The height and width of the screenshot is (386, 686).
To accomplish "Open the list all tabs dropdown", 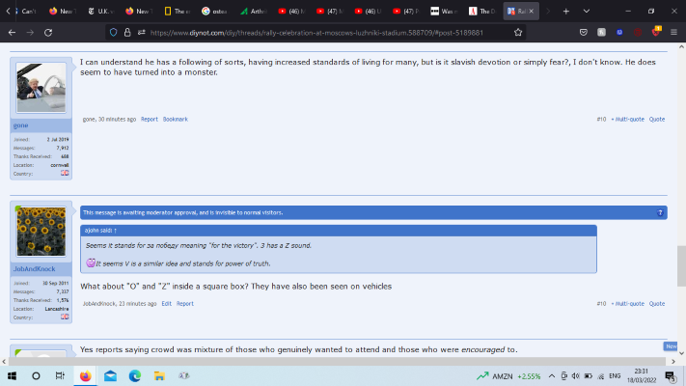I will tap(586, 11).
